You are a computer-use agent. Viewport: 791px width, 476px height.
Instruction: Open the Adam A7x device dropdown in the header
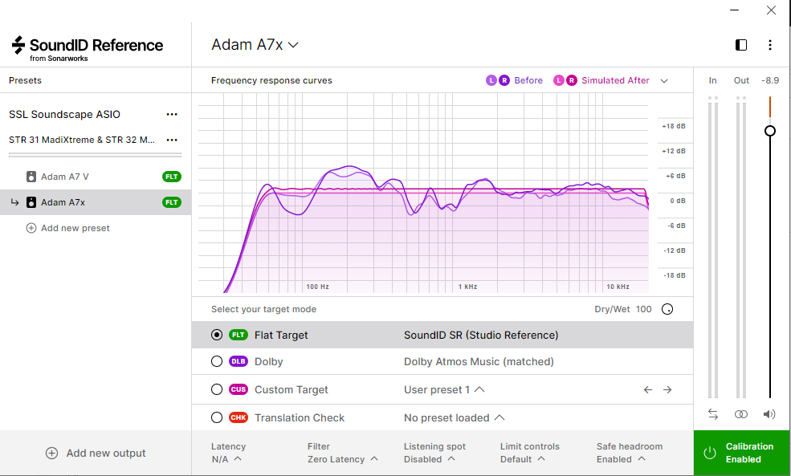pyautogui.click(x=255, y=45)
